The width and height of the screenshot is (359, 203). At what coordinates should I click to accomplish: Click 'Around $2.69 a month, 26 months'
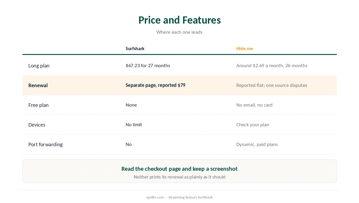click(272, 66)
